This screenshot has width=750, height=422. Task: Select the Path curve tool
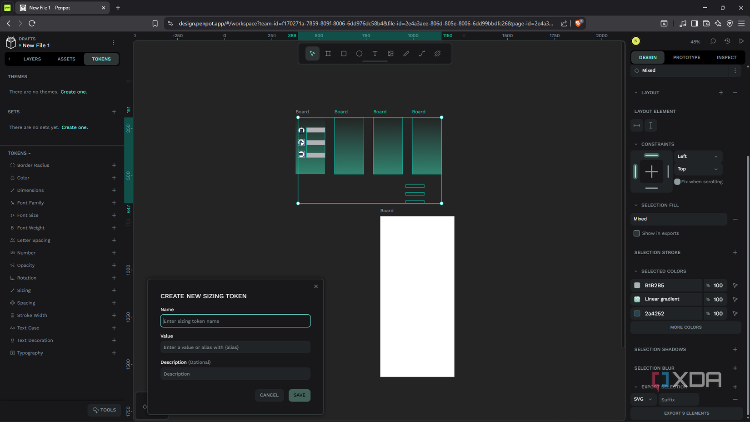[x=422, y=54]
